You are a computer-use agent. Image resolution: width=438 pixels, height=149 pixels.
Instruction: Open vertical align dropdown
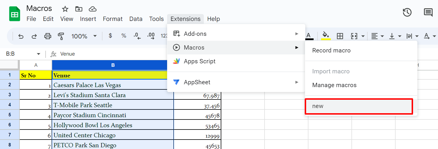(x=395, y=36)
